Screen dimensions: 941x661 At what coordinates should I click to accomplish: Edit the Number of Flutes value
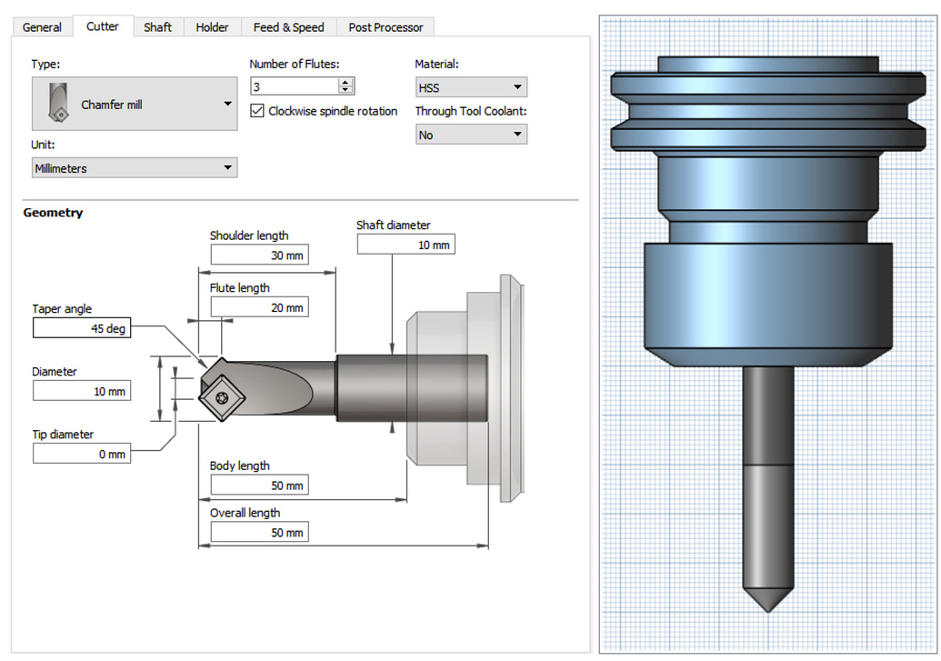[x=291, y=85]
